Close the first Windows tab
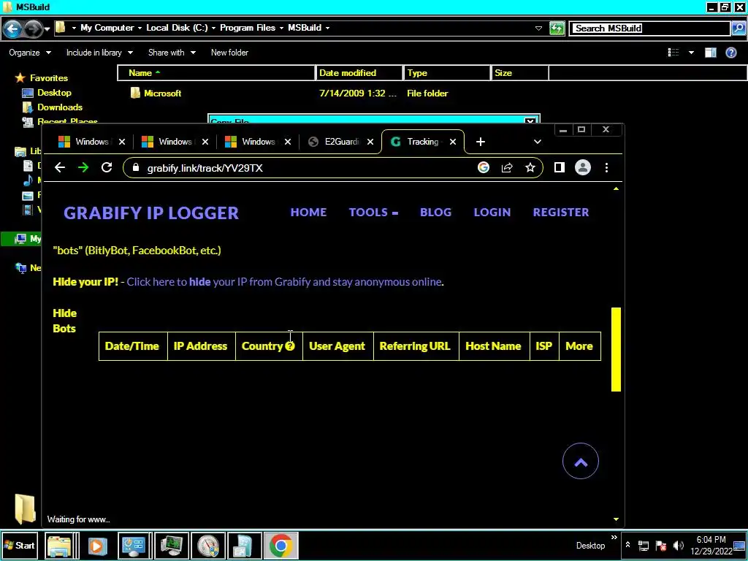Screen dimensions: 748x561 [x=122, y=142]
